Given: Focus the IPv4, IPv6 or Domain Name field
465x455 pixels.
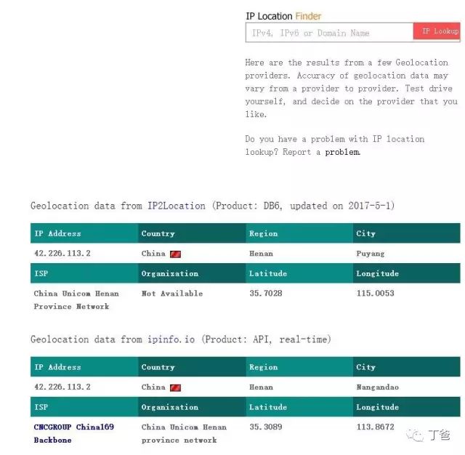Looking at the screenshot, I should point(329,33).
